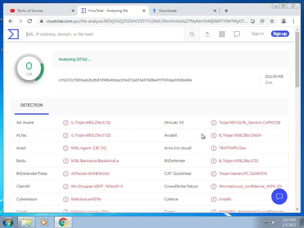Image resolution: width=304 pixels, height=228 pixels.
Task: Click the Sign in link
Action: tap(257, 34)
